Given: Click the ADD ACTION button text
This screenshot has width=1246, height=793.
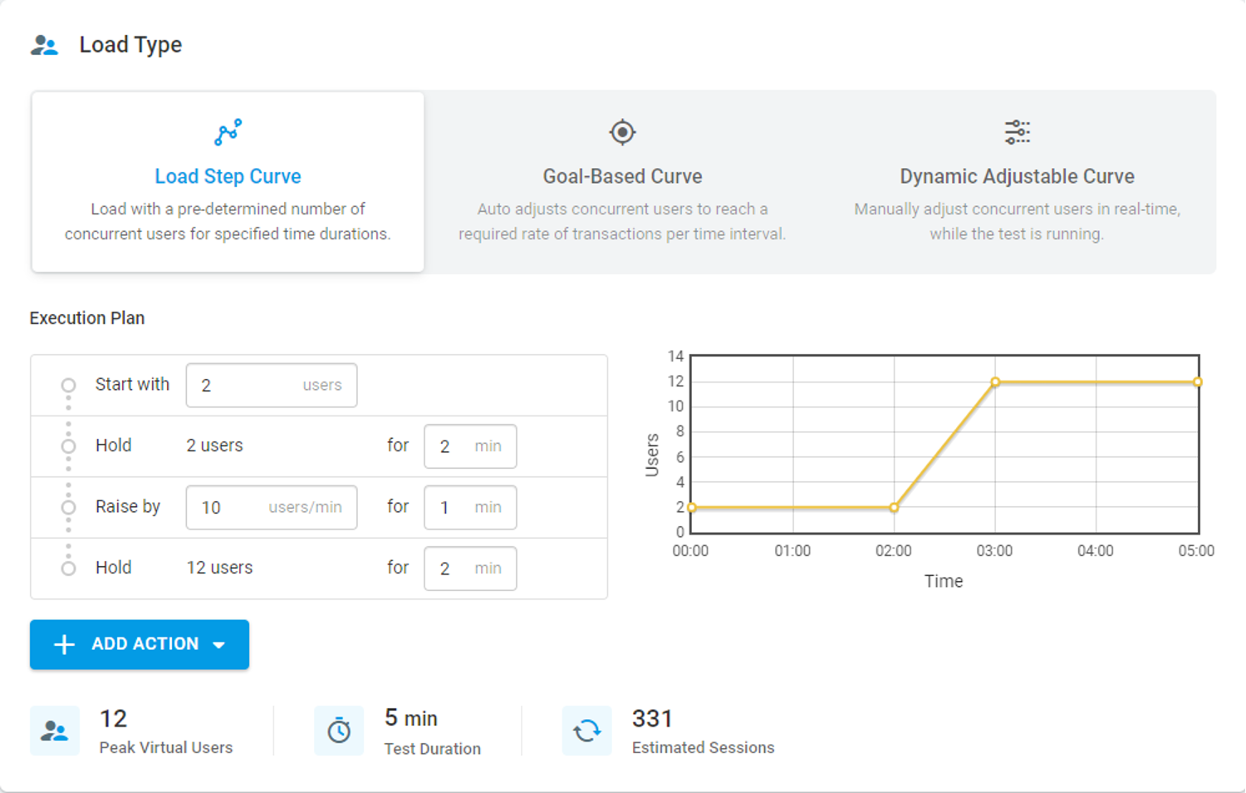Looking at the screenshot, I should [x=145, y=644].
